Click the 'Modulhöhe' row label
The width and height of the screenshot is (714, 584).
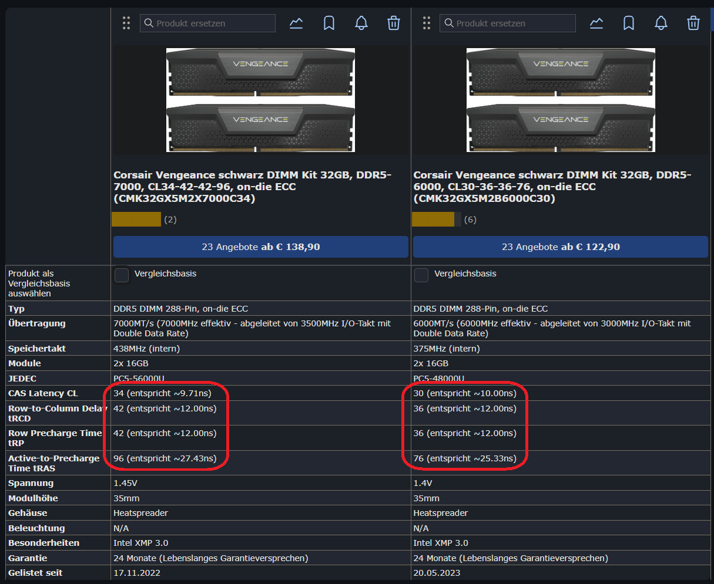33,498
